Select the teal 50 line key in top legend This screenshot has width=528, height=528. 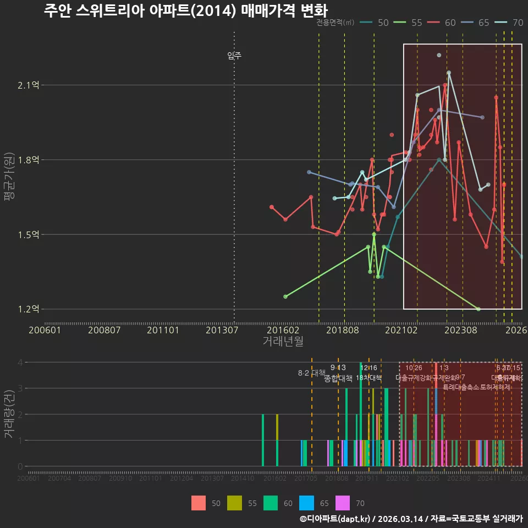coord(366,23)
